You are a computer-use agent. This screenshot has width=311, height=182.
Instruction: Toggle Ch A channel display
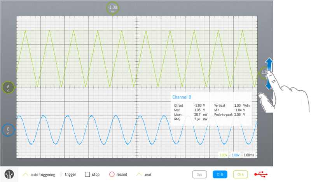(x=240, y=175)
